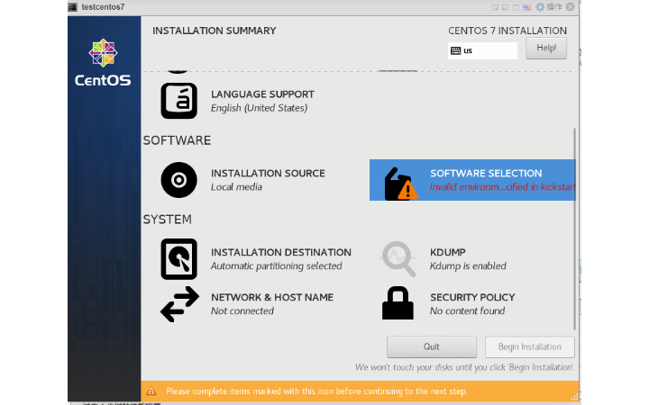Click the third window layout icon in title bar

(x=516, y=7)
